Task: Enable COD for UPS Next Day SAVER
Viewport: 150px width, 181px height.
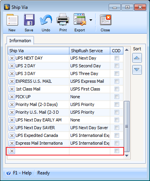Action: point(117,128)
